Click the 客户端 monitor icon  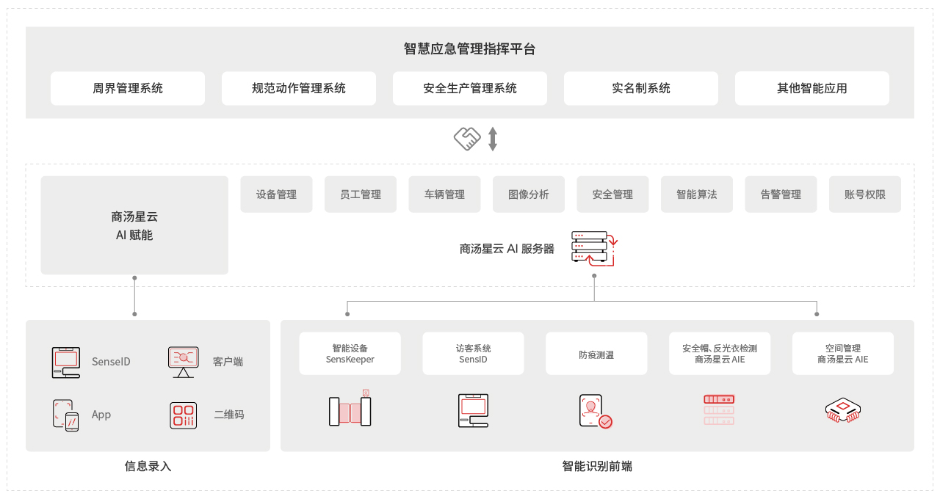pyautogui.click(x=183, y=362)
